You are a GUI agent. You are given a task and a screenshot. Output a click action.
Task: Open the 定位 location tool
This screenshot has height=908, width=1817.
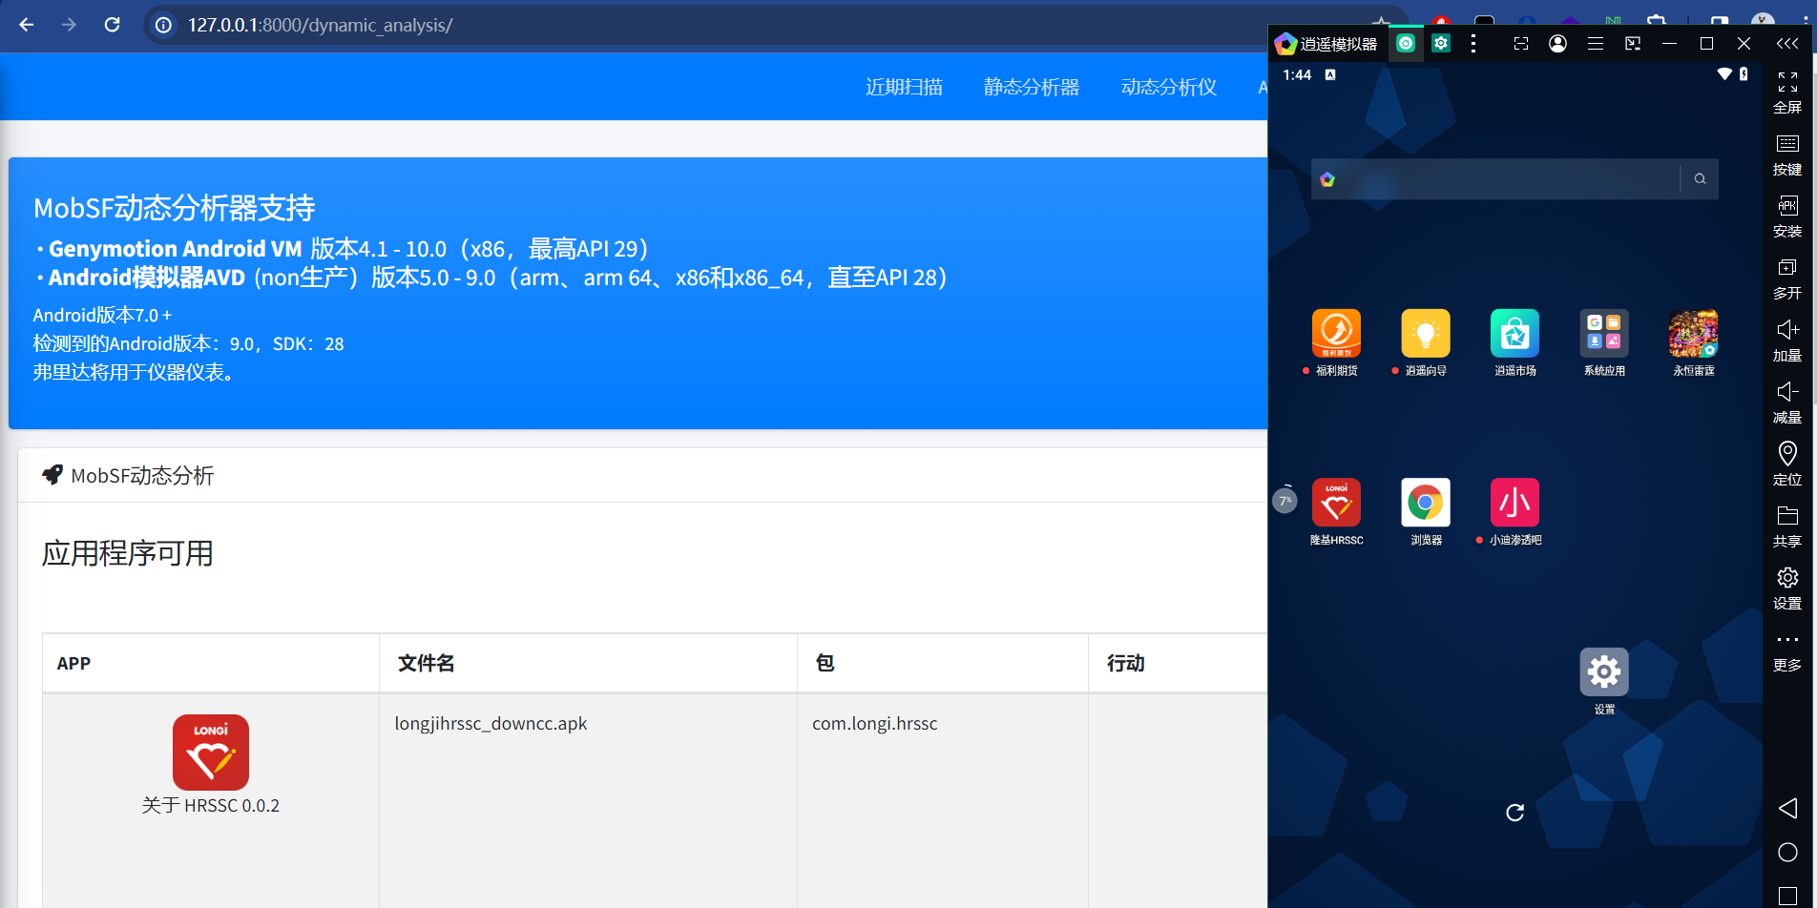tap(1787, 464)
